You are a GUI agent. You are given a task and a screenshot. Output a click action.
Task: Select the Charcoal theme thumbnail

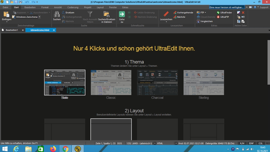[157, 82]
